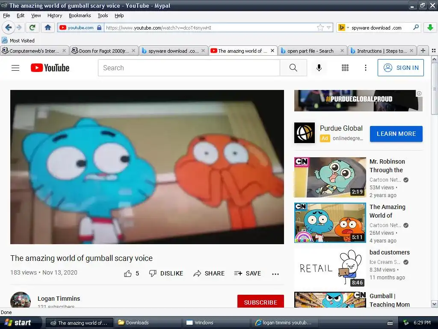
Task: Click the Gumball video player
Action: tap(147, 167)
